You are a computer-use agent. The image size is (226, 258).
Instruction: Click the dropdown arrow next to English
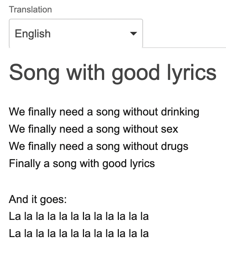tap(134, 34)
